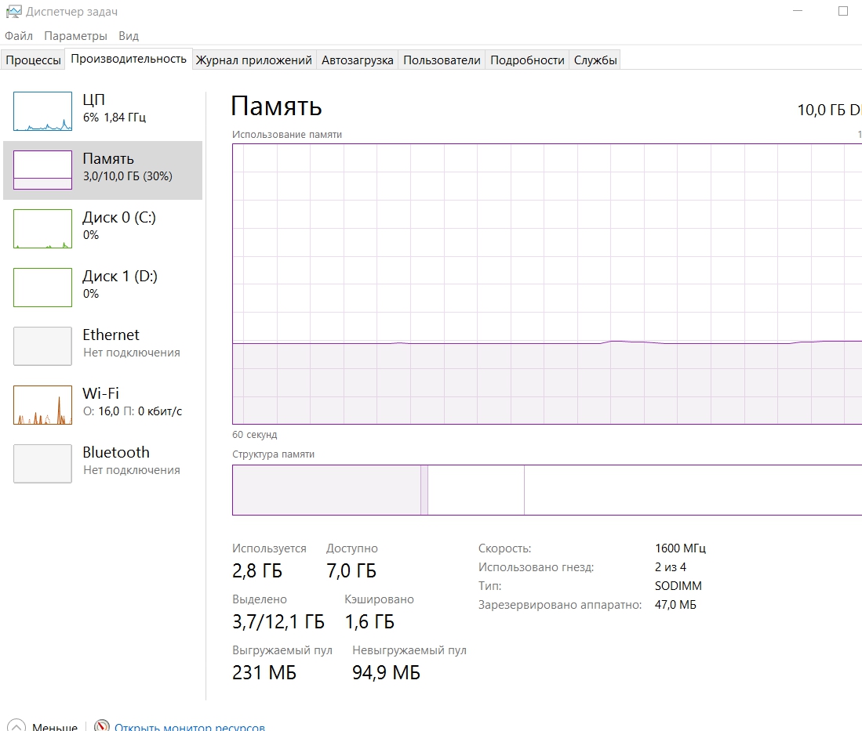The height and width of the screenshot is (731, 862).
Task: Select the Ethernet graph thumbnail
Action: click(42, 346)
